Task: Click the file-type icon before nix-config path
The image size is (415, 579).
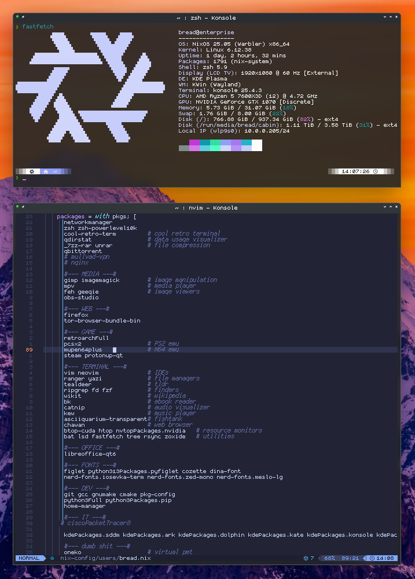Action: click(x=52, y=558)
